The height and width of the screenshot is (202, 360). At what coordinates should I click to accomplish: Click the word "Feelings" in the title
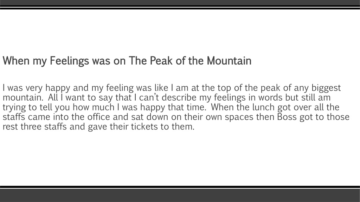point(69,61)
